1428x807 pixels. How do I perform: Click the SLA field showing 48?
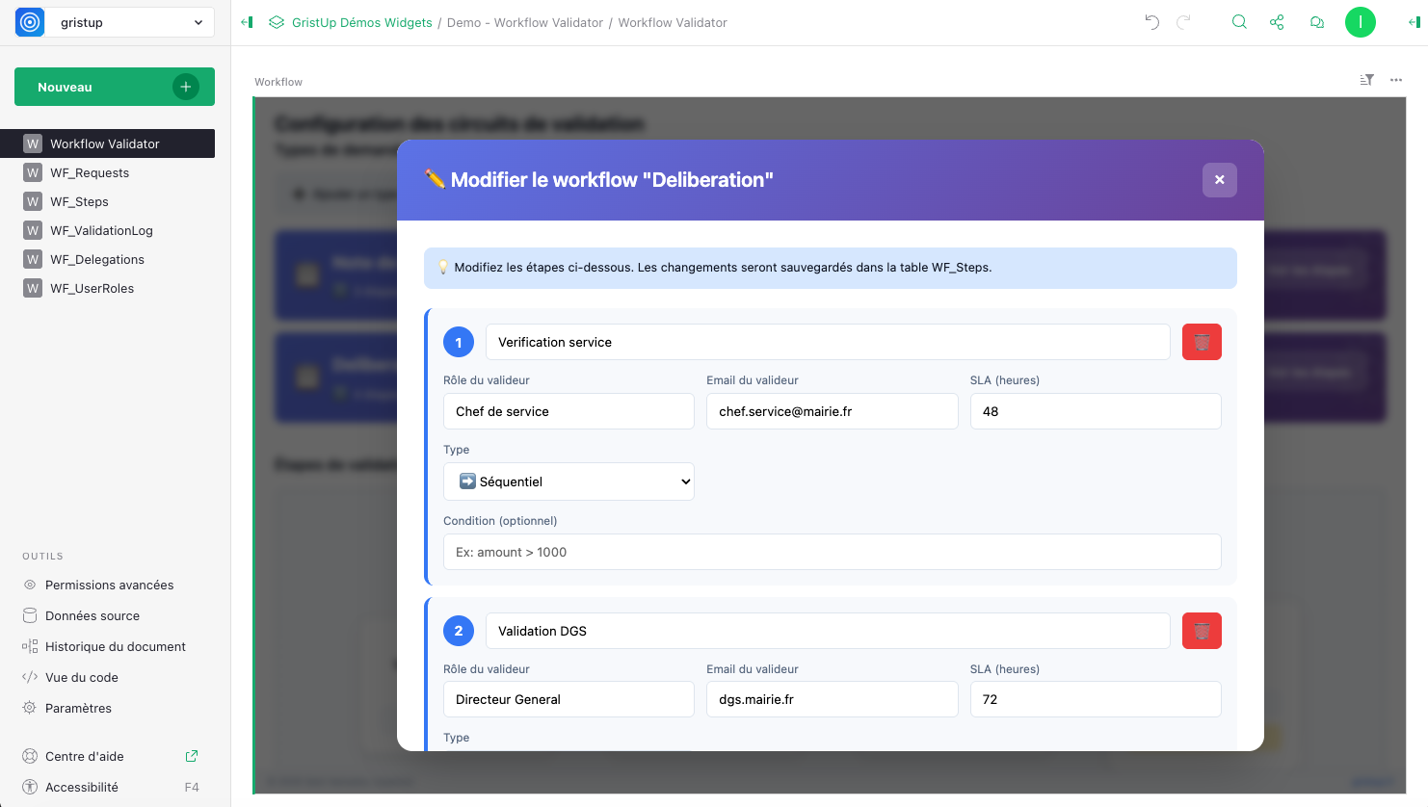click(x=1095, y=411)
